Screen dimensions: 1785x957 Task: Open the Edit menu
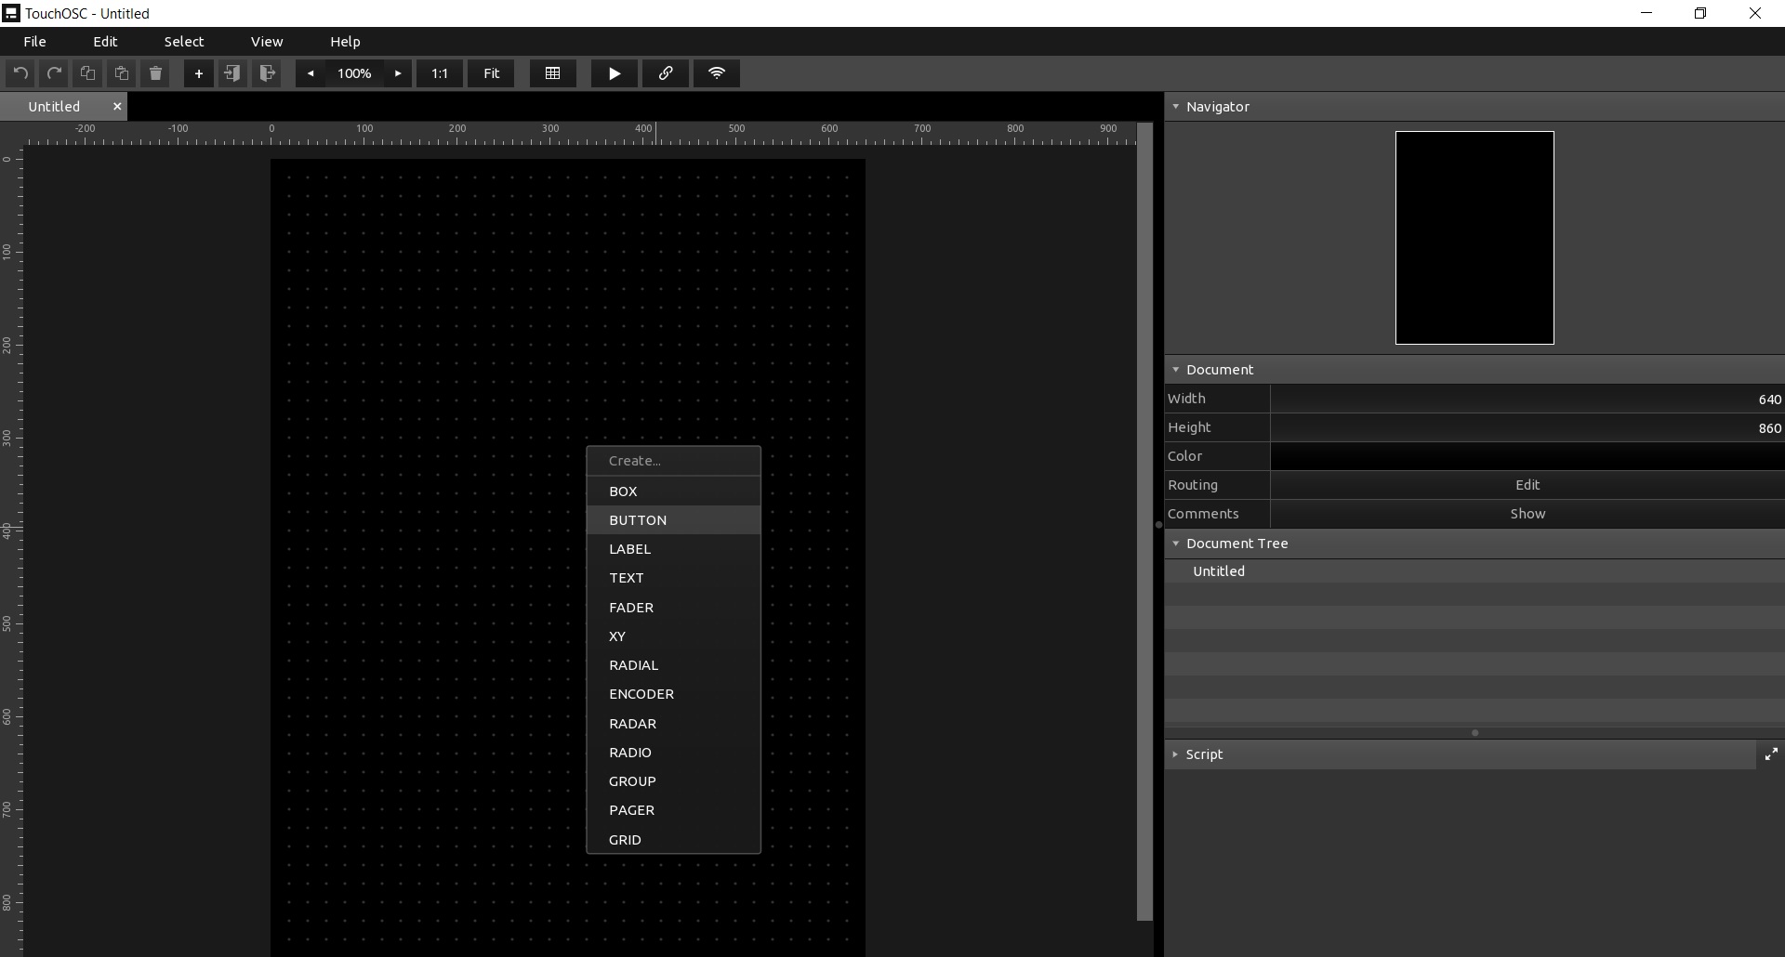tap(105, 41)
